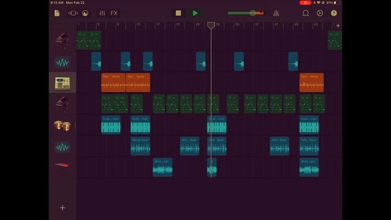This screenshot has width=391, height=220.
Task: Select the upper audio recorder waveform track
Action: [62, 62]
